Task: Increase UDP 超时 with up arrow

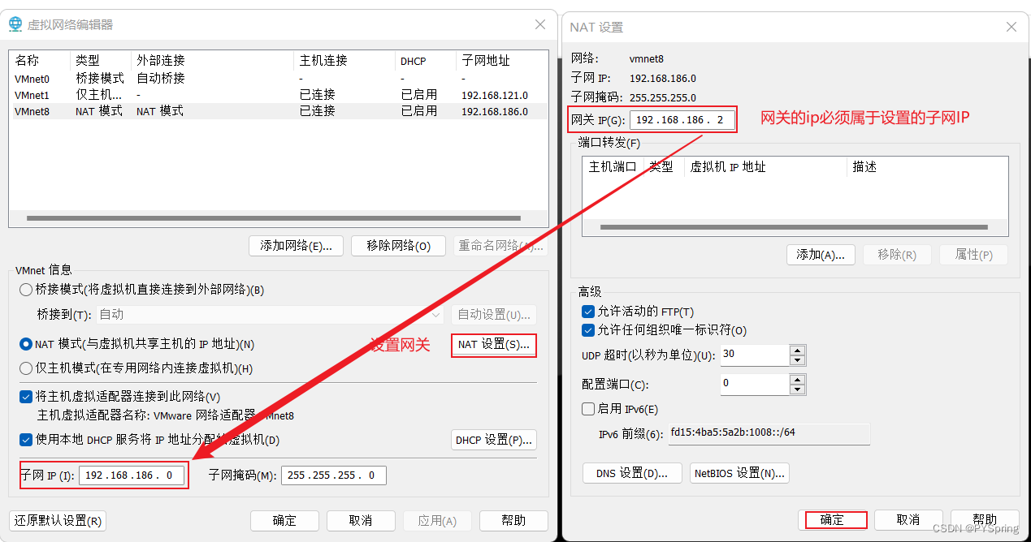Action: tap(797, 350)
